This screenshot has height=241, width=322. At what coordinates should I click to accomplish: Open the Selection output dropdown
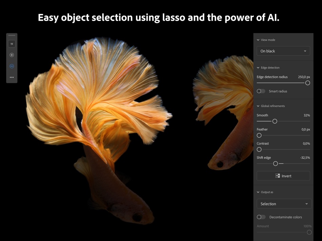coord(284,204)
